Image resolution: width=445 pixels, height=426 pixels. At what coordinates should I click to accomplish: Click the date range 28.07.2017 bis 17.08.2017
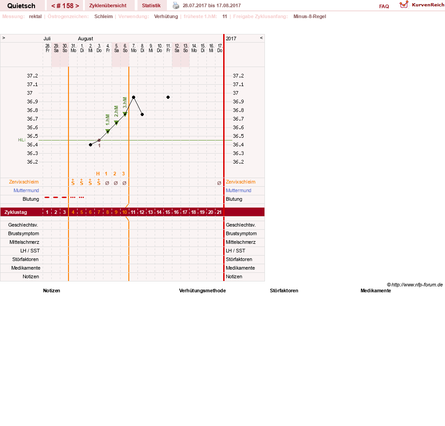[x=212, y=6]
